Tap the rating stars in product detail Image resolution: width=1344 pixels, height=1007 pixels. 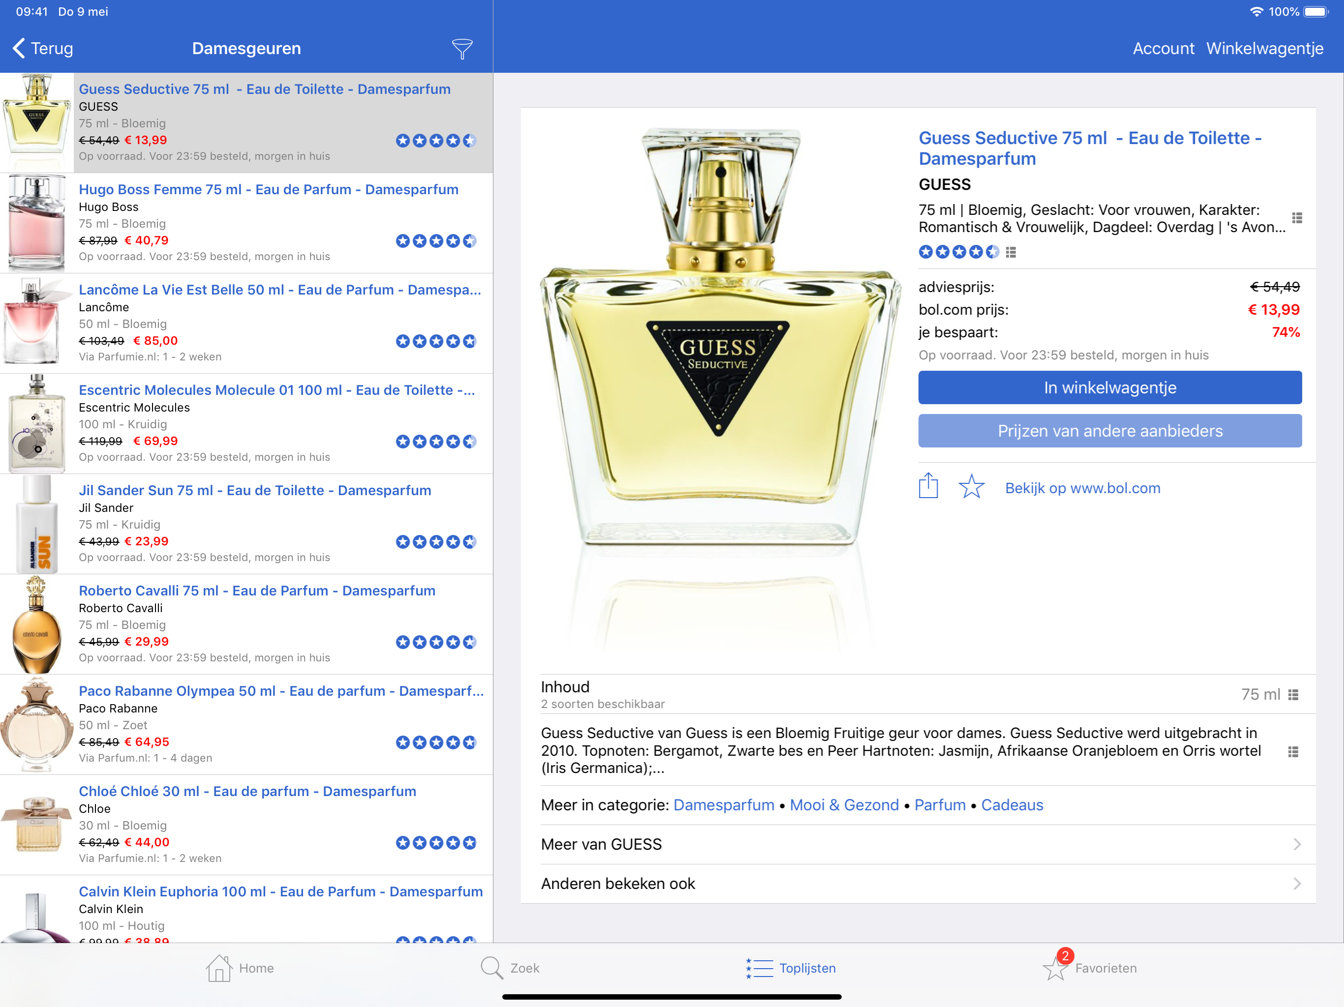tap(958, 251)
